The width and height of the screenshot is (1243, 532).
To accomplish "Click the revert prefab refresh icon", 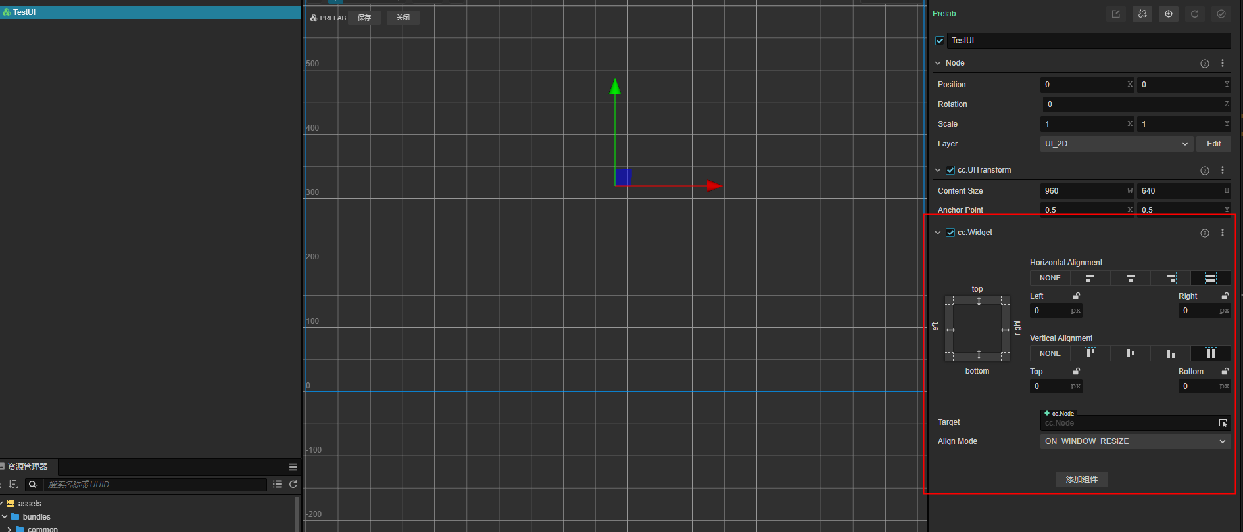I will [x=1195, y=14].
